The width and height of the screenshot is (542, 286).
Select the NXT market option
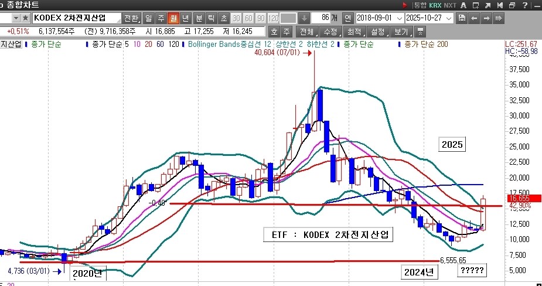pos(450,5)
